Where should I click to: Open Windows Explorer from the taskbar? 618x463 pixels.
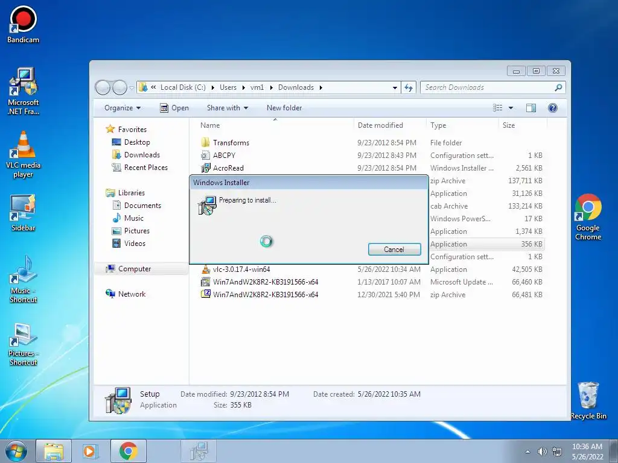point(54,451)
